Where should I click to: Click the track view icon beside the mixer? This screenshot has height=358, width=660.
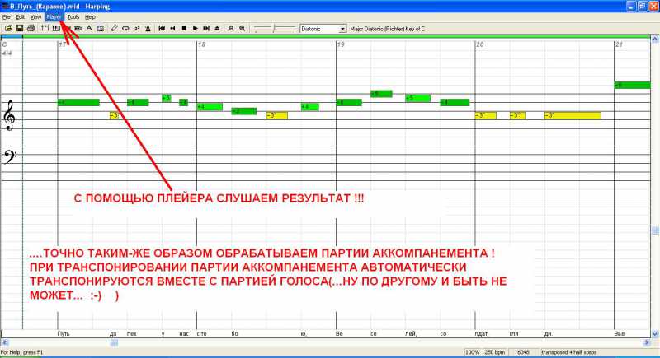coord(56,29)
